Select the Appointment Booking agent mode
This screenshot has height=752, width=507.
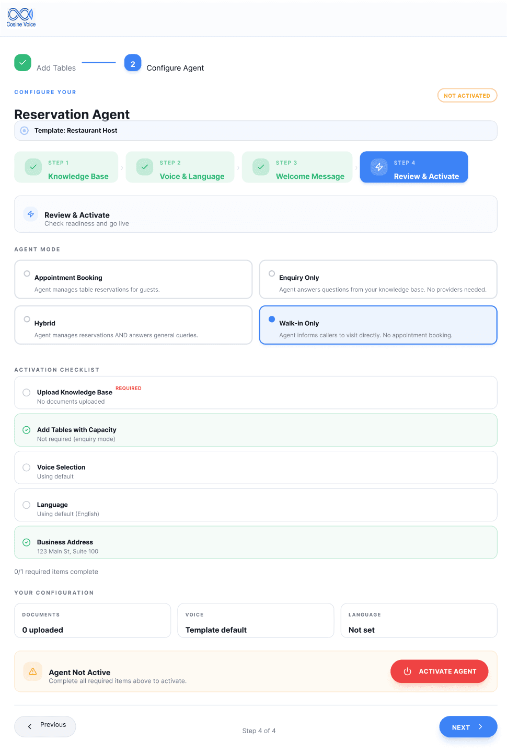(x=133, y=279)
